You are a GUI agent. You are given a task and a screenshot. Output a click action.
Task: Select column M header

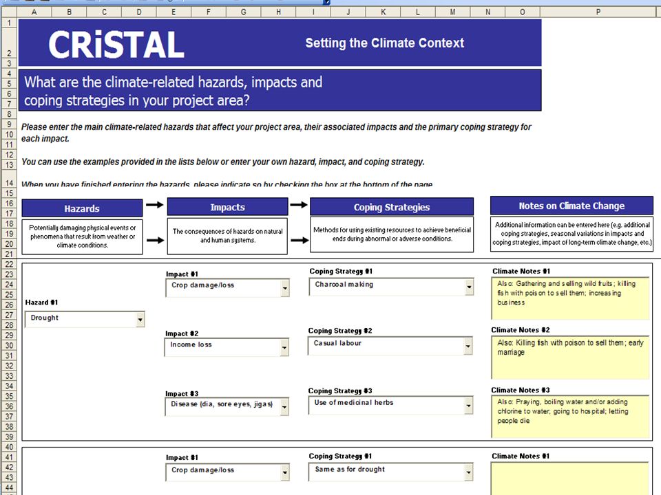(x=453, y=12)
